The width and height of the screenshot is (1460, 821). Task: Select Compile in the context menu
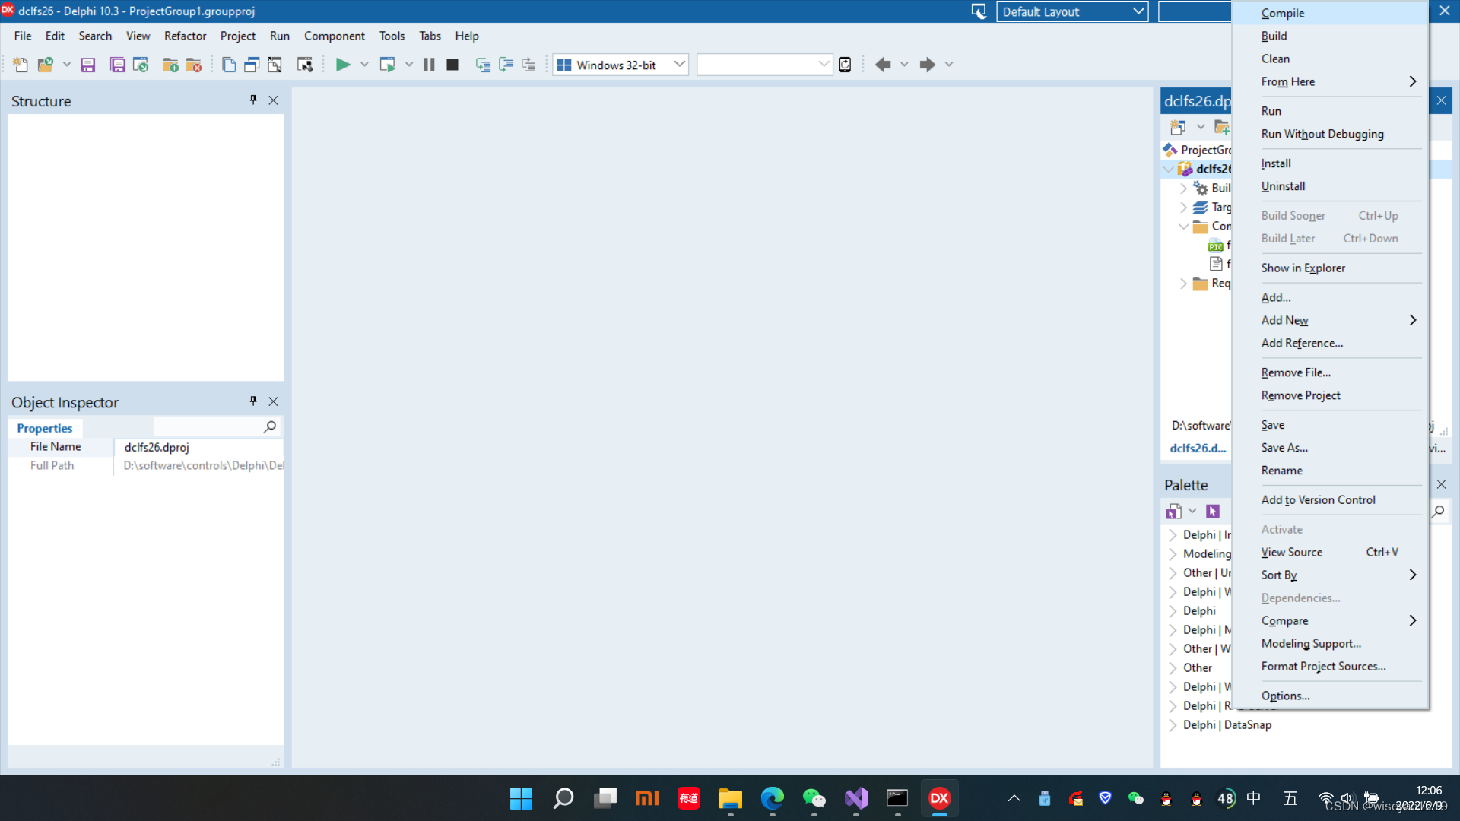pyautogui.click(x=1330, y=13)
